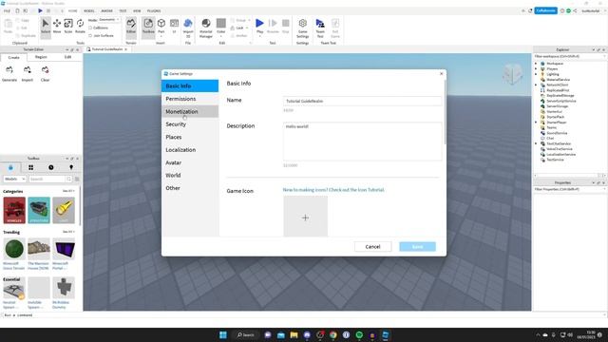Expand the Lighting node in the Explorer
Screen dimensions: 608x342
(536, 74)
